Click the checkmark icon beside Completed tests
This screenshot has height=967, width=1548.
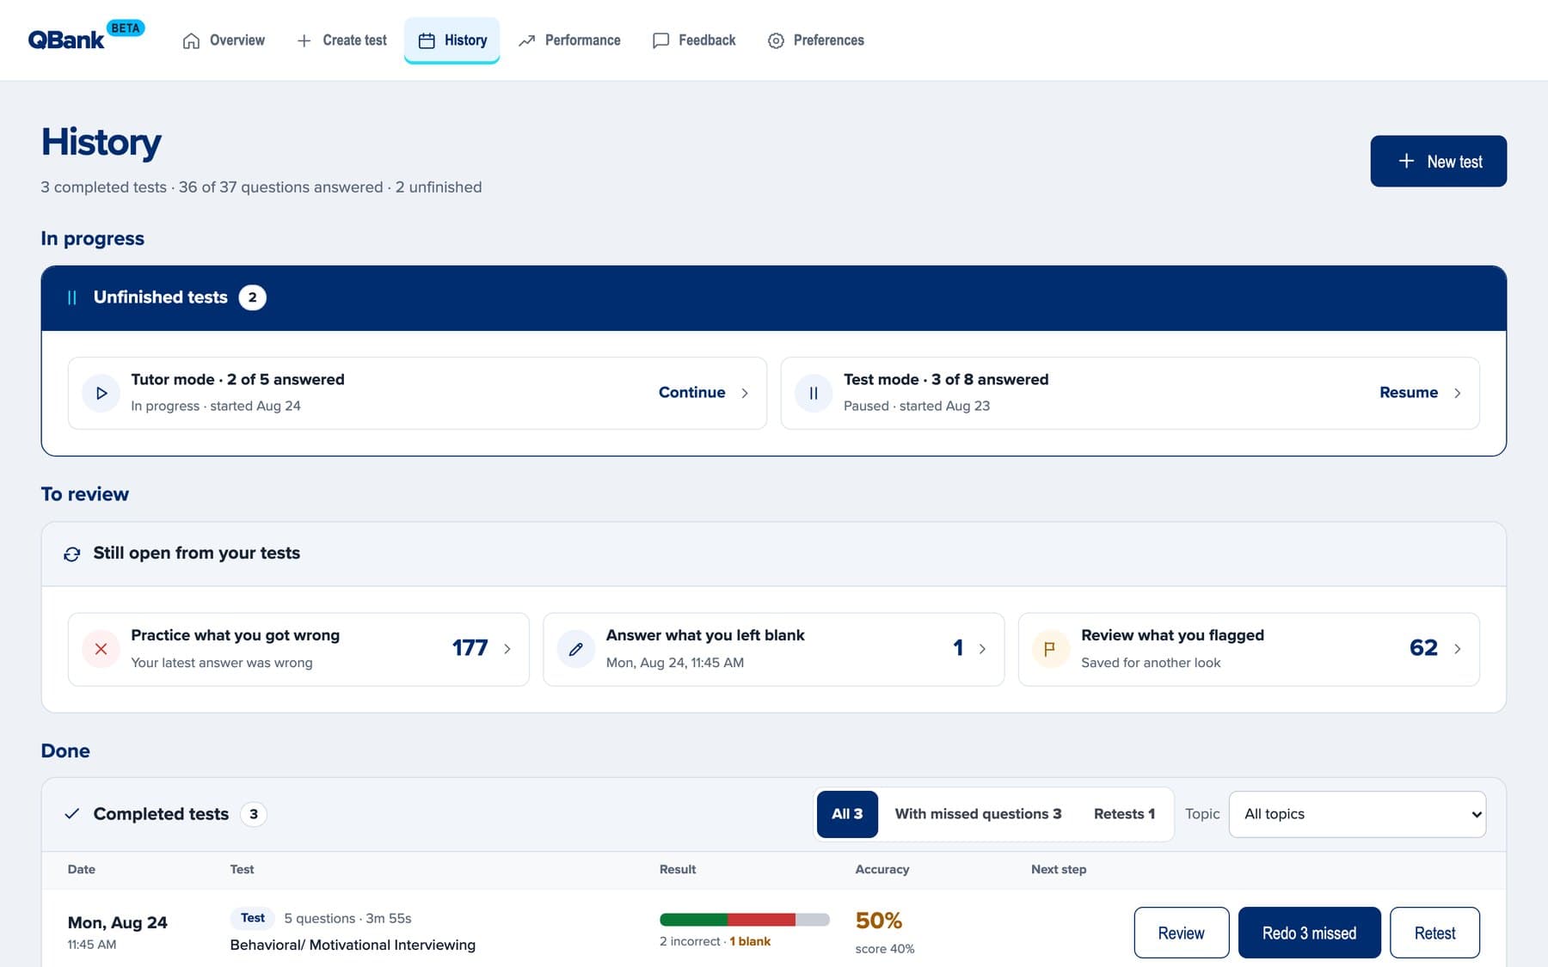(x=72, y=813)
